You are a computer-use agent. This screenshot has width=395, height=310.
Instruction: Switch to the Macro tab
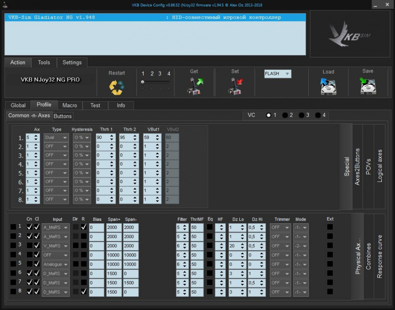pyautogui.click(x=70, y=105)
